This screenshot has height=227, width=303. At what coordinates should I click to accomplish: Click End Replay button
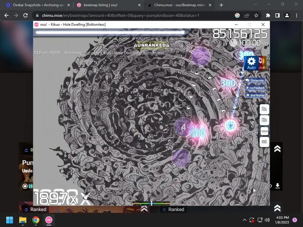pyautogui.click(x=255, y=95)
